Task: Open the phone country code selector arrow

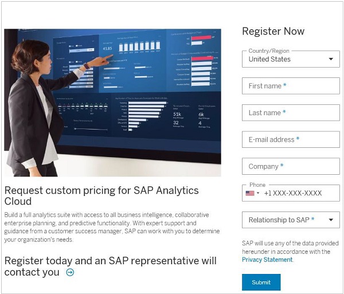Action: click(258, 193)
